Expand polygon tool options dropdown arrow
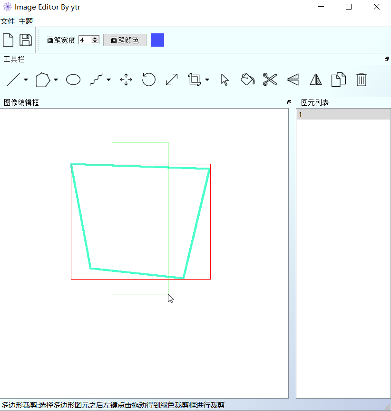Viewport: 391px width, 411px height. (56, 80)
